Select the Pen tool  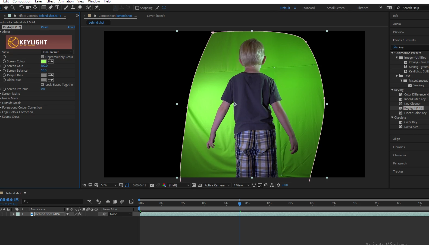(x=51, y=8)
